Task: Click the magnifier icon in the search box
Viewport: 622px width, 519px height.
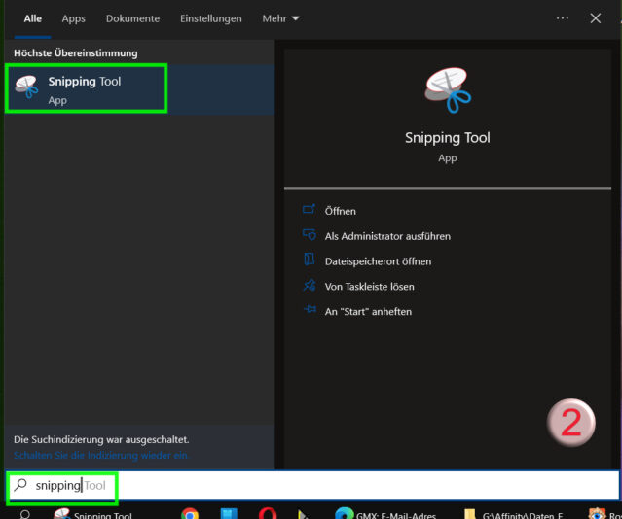Action: [20, 484]
